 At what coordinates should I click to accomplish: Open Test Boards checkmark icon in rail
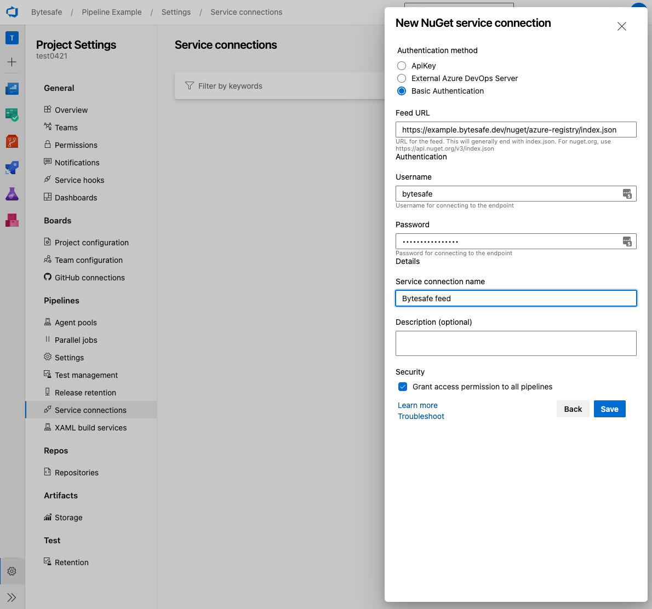[12, 114]
